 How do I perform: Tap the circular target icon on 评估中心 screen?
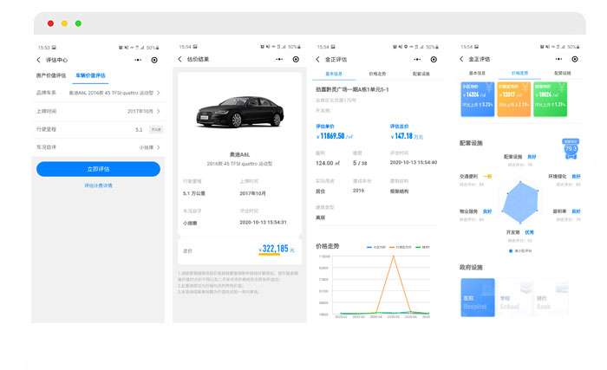pyautogui.click(x=154, y=60)
